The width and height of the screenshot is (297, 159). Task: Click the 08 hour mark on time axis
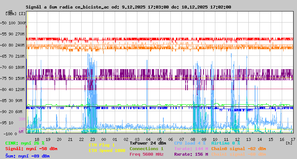click(193, 139)
